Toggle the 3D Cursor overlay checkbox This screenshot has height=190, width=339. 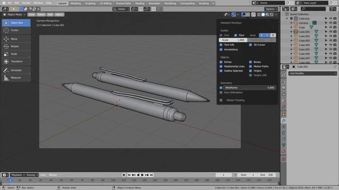click(x=251, y=45)
